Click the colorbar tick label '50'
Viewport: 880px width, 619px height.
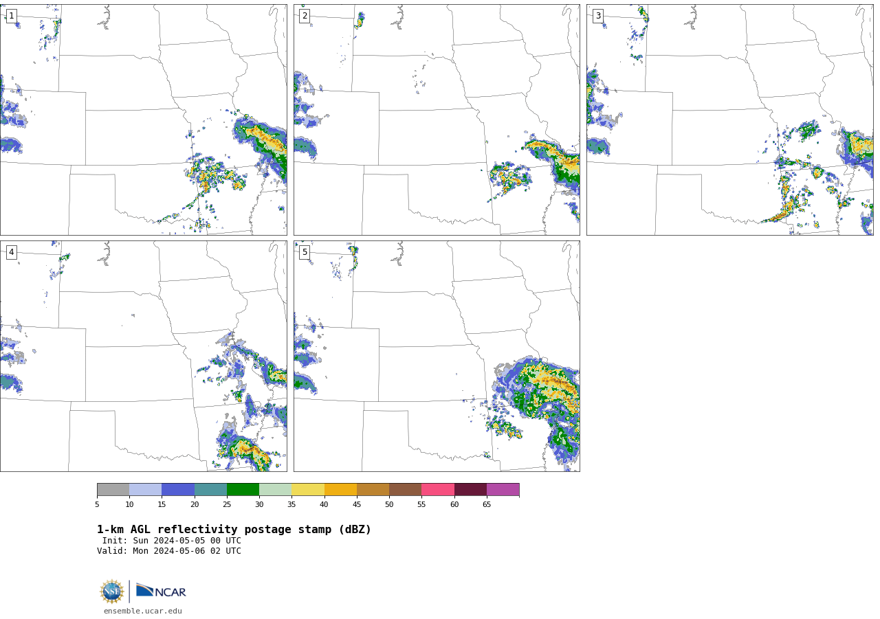(389, 505)
